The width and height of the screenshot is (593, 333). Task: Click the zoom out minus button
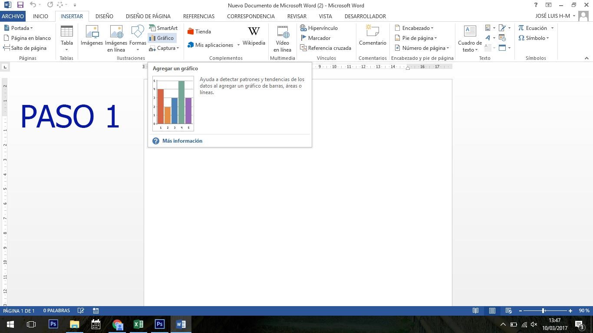(x=521, y=311)
